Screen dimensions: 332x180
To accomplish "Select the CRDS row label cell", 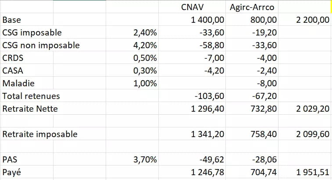I will click(13, 58).
